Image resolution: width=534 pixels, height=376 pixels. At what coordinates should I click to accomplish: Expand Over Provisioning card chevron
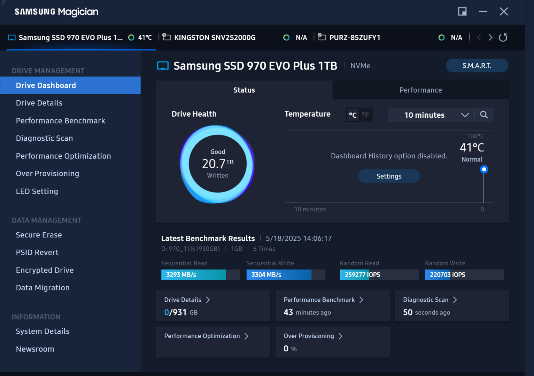340,336
